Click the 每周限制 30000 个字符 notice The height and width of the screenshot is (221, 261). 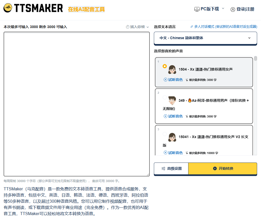62,181
